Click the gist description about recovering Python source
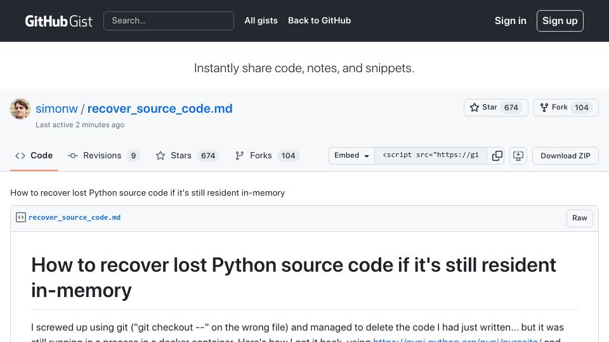609x342 pixels. click(x=148, y=193)
